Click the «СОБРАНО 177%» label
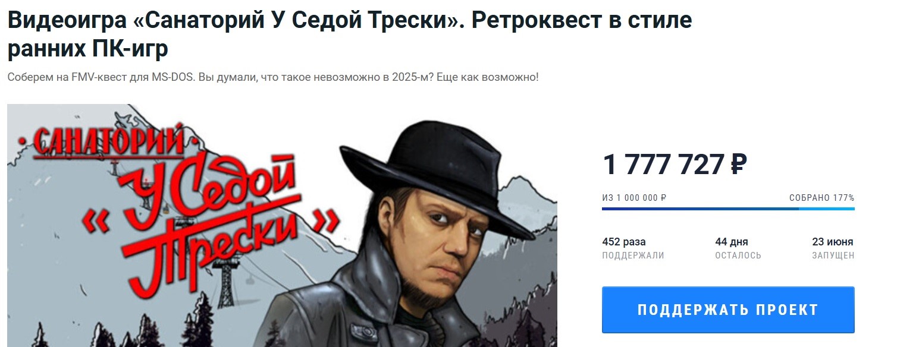The height and width of the screenshot is (347, 897). (x=822, y=198)
